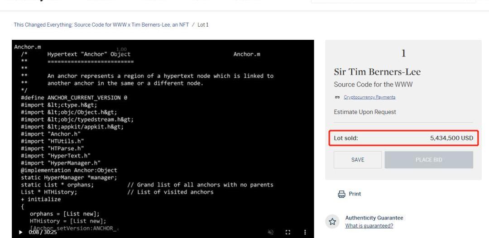This screenshot has height=238, width=489.
Task: Enter fullscreen video mode
Action: pos(288,232)
